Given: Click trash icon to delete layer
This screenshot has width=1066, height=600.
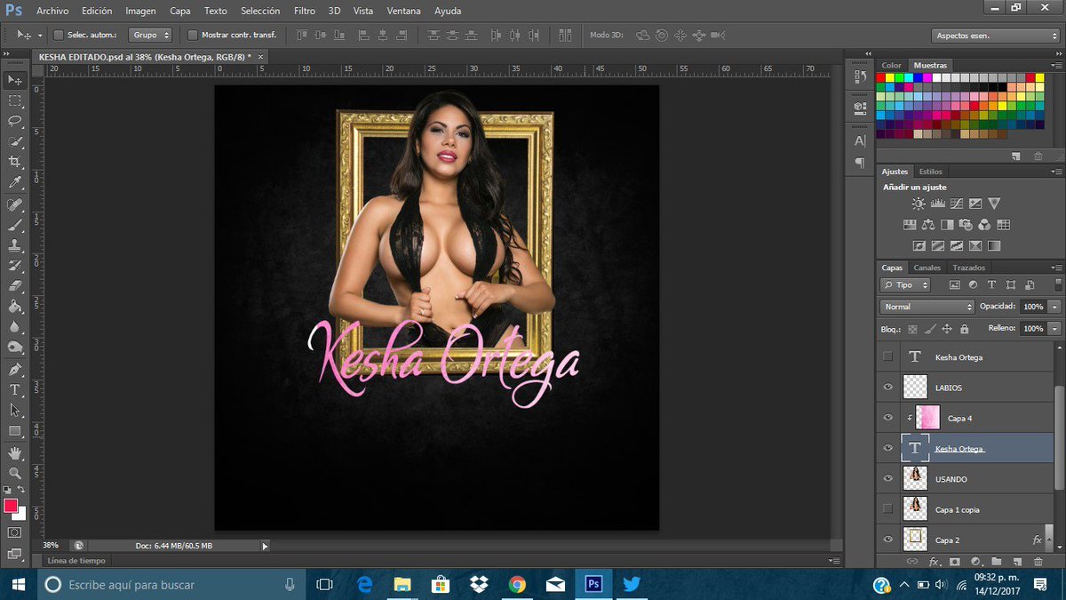Looking at the screenshot, I should (1038, 562).
